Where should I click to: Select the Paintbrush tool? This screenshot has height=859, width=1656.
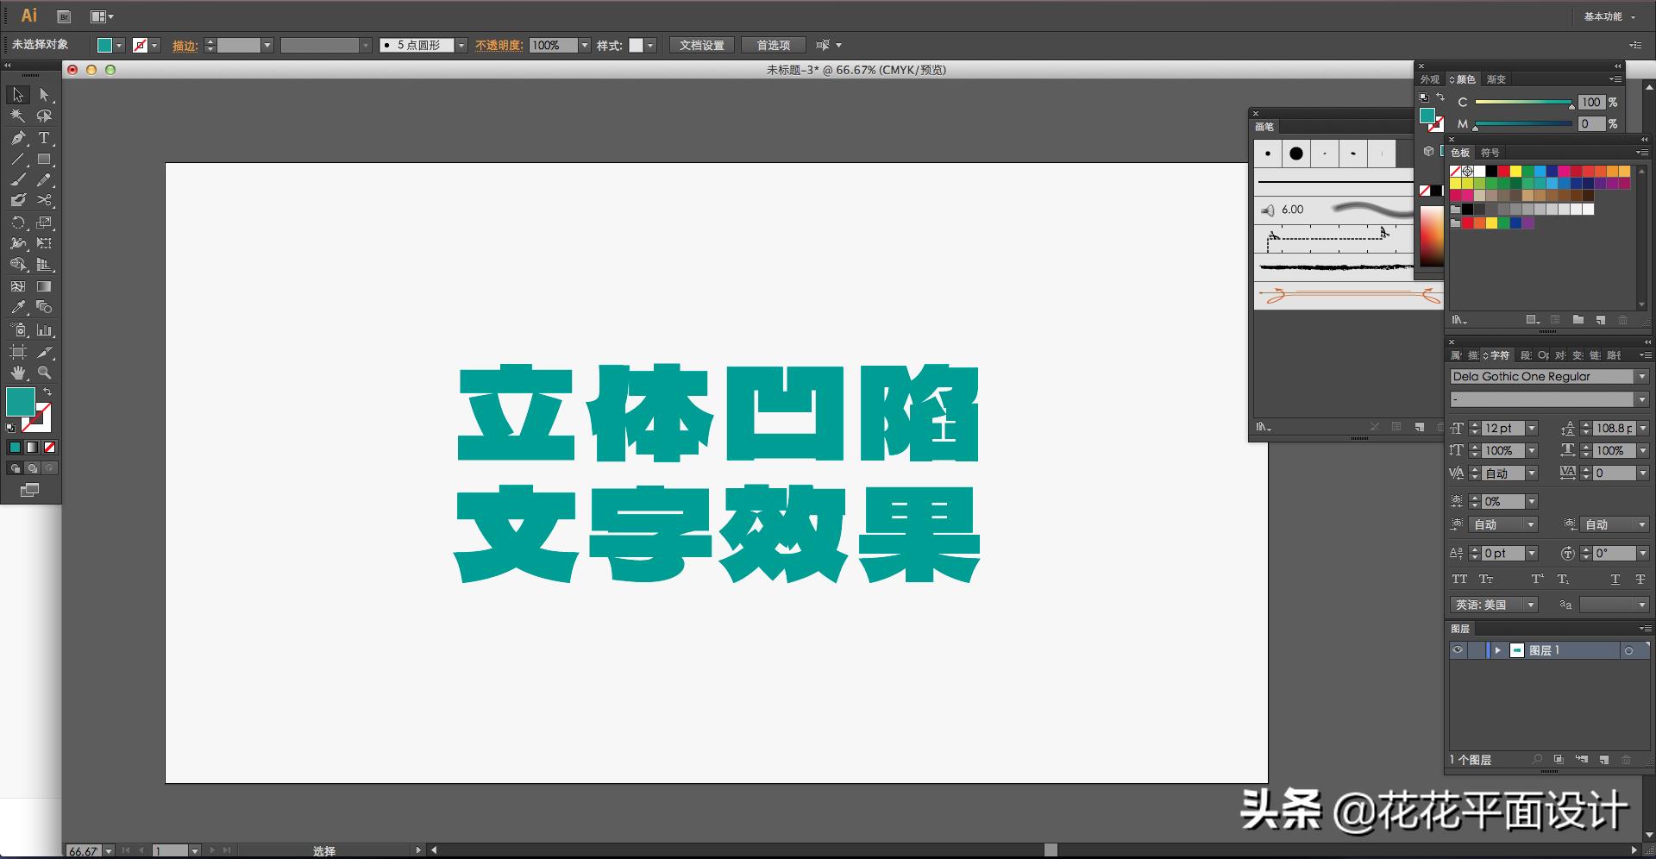coord(18,180)
